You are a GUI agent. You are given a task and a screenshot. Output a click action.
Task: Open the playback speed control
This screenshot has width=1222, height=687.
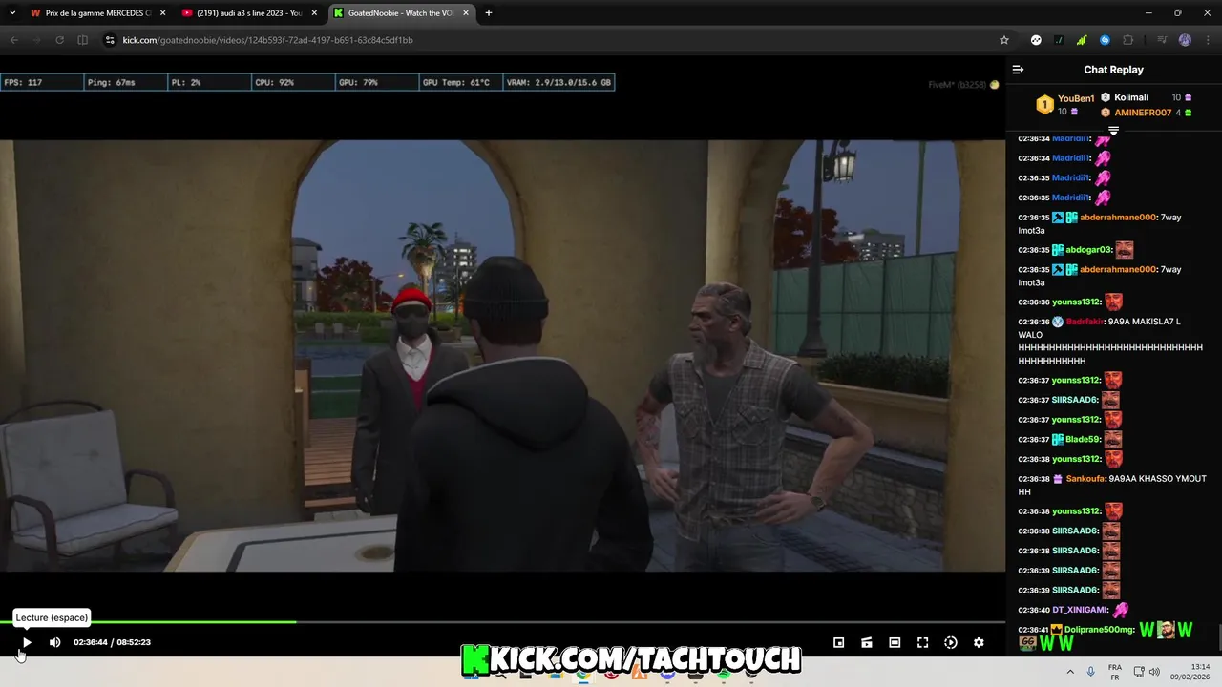pyautogui.click(x=951, y=642)
